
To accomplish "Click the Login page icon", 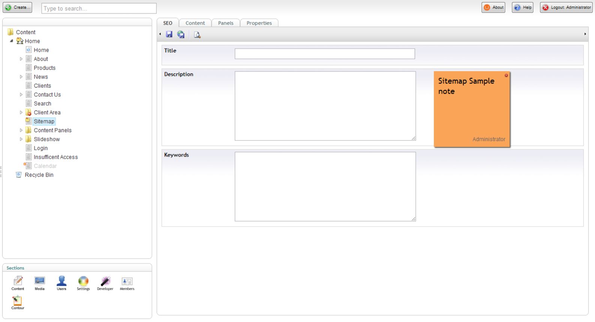I will pos(28,148).
